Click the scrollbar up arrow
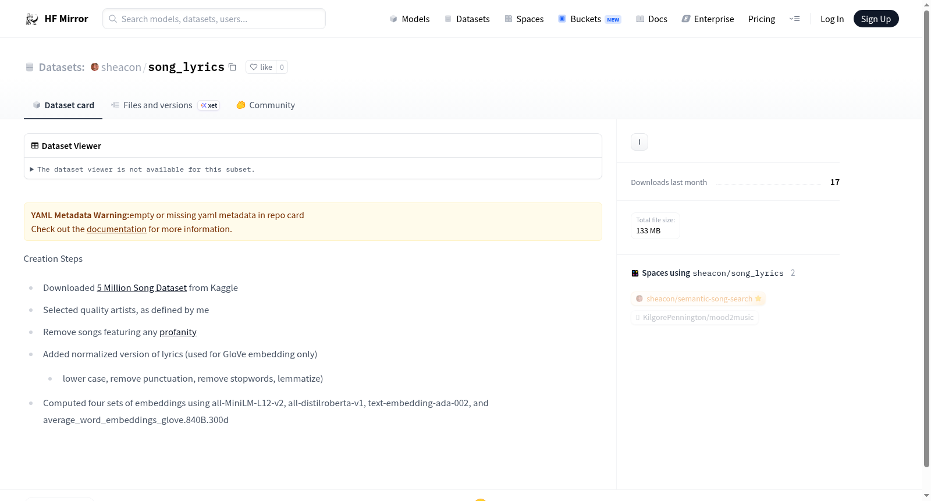931x501 pixels. point(927,5)
